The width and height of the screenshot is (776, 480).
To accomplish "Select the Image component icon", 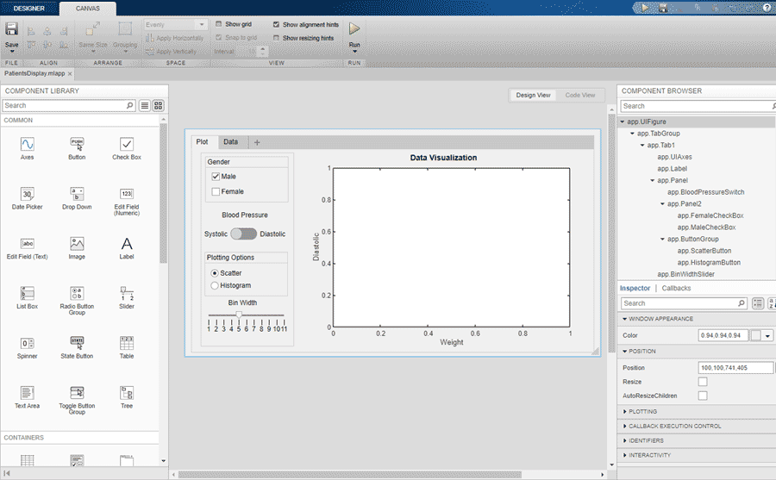I will tap(77, 244).
